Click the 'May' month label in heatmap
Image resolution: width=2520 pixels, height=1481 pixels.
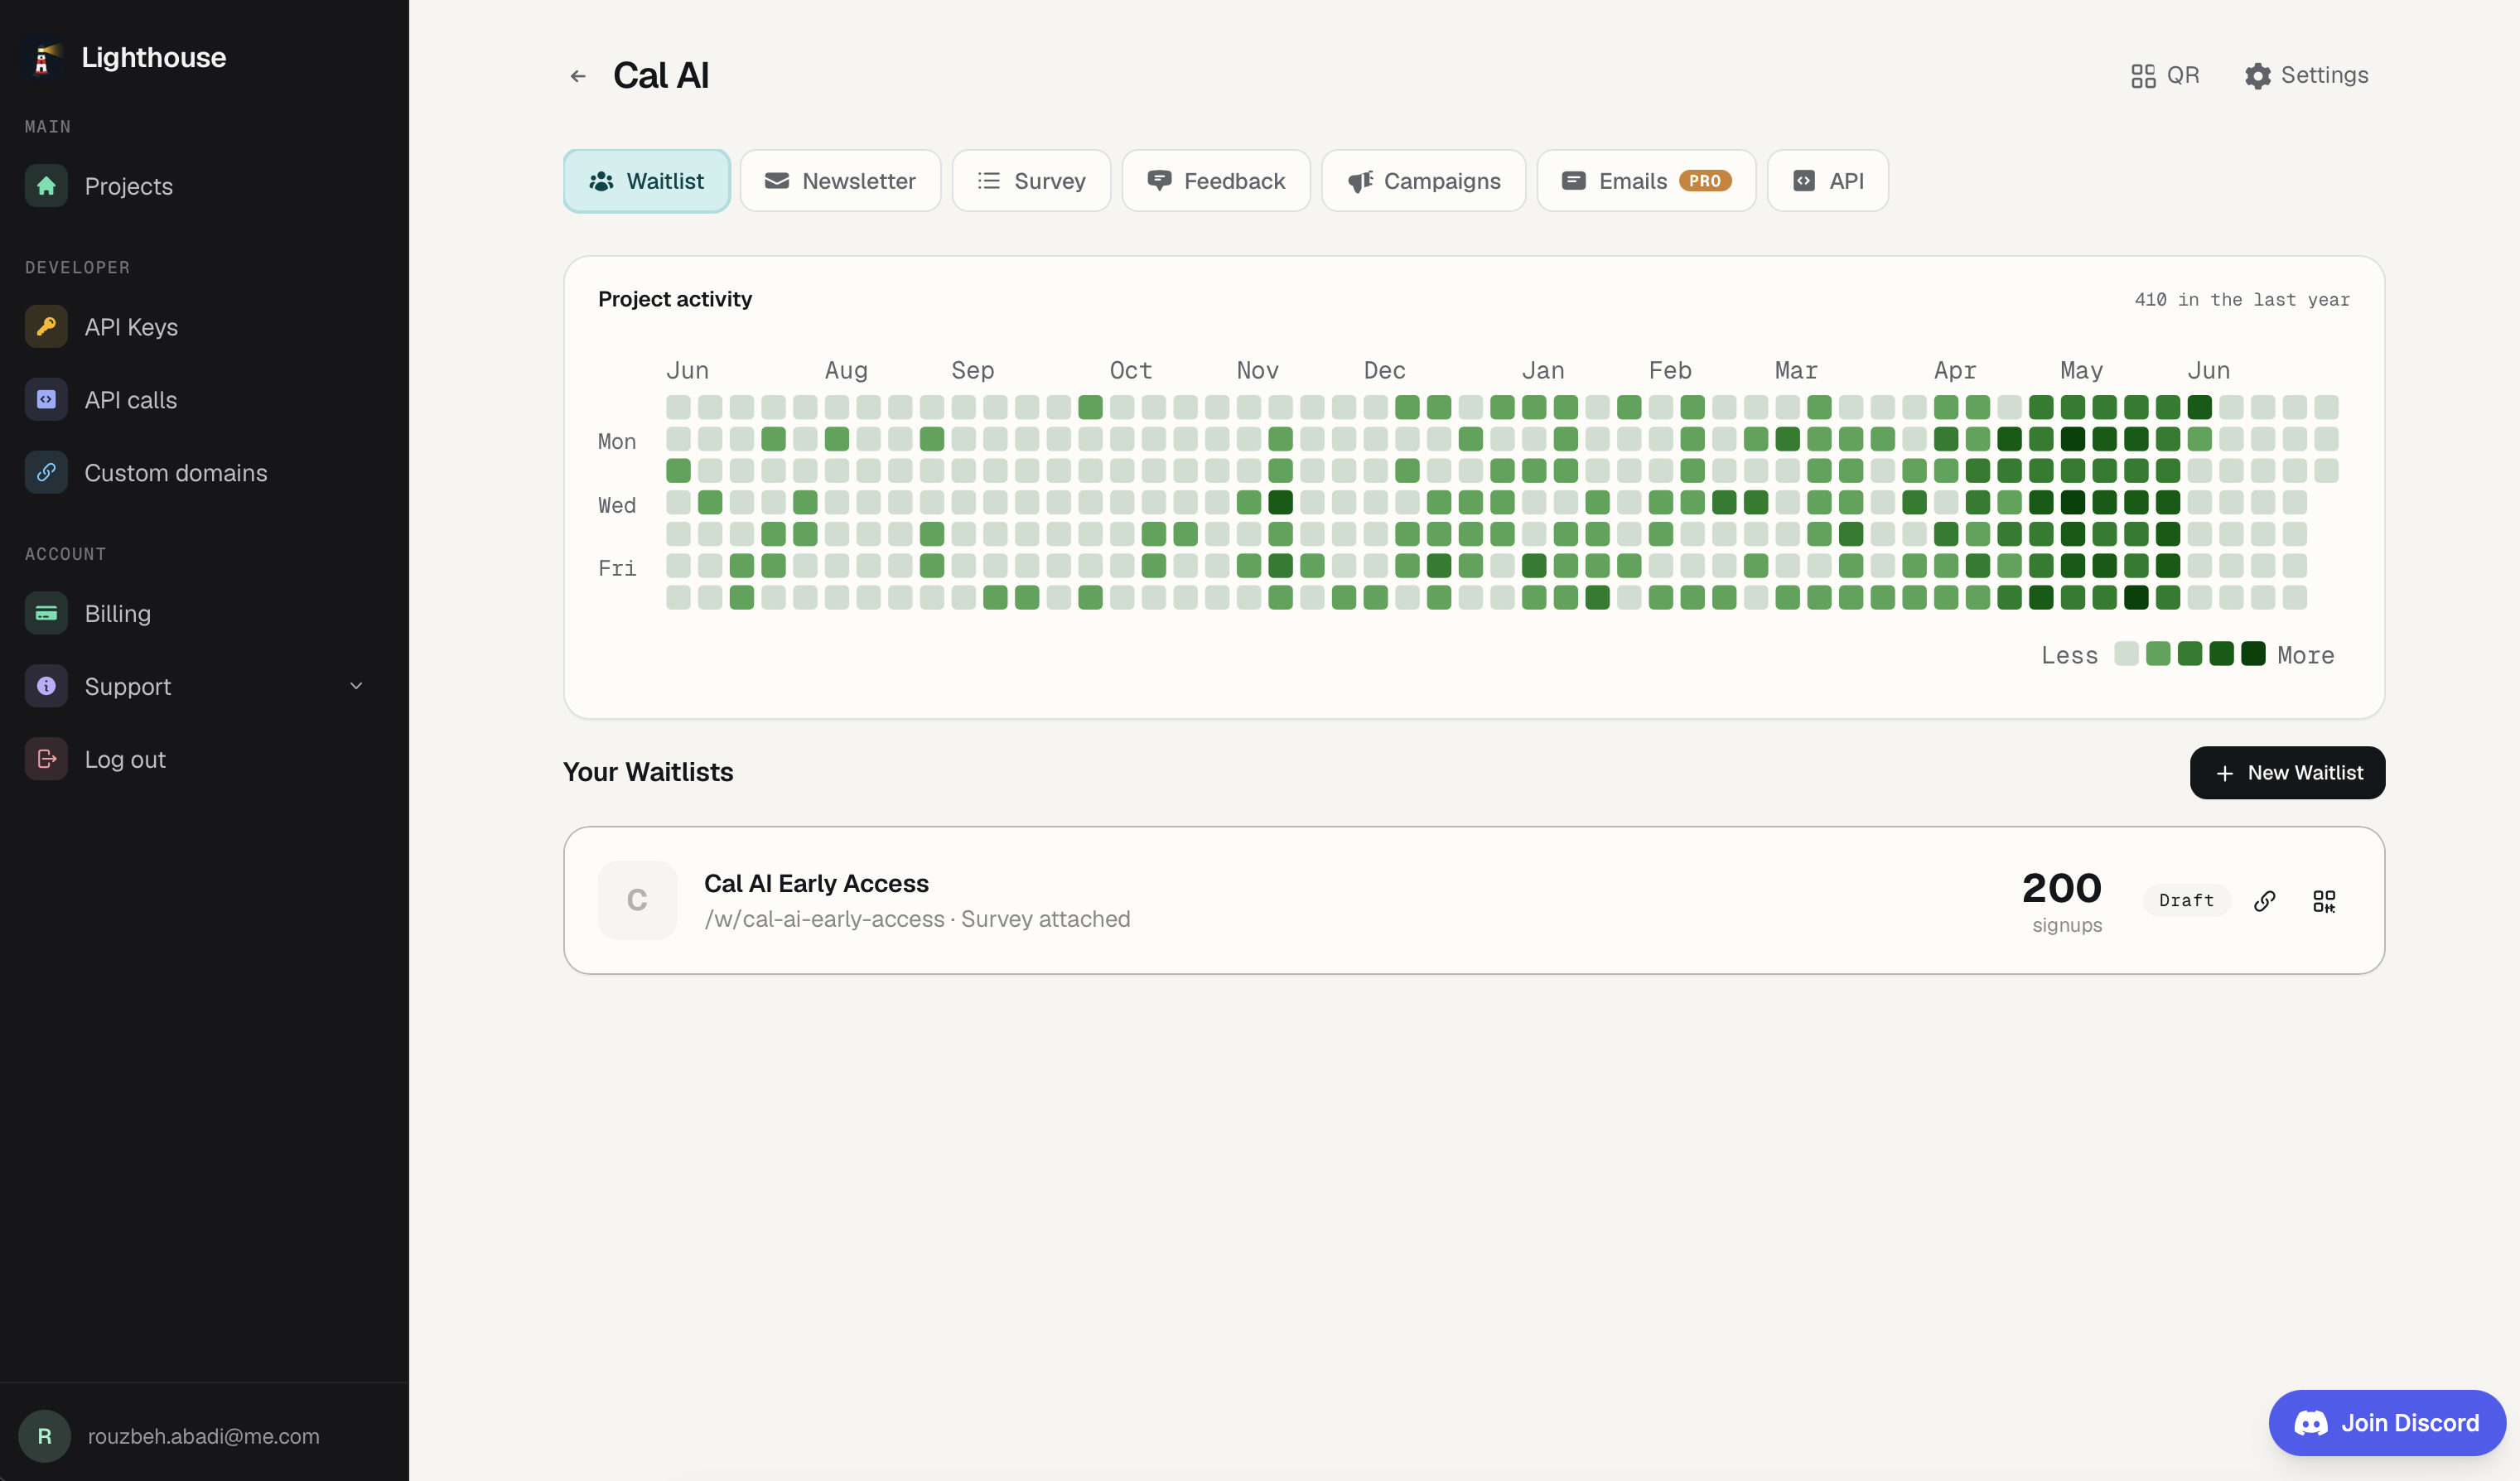[x=2082, y=371]
